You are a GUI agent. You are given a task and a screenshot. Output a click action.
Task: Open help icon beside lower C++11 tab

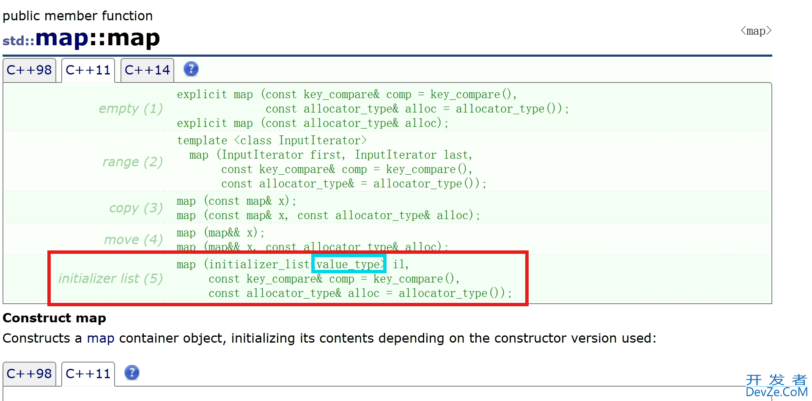click(132, 373)
